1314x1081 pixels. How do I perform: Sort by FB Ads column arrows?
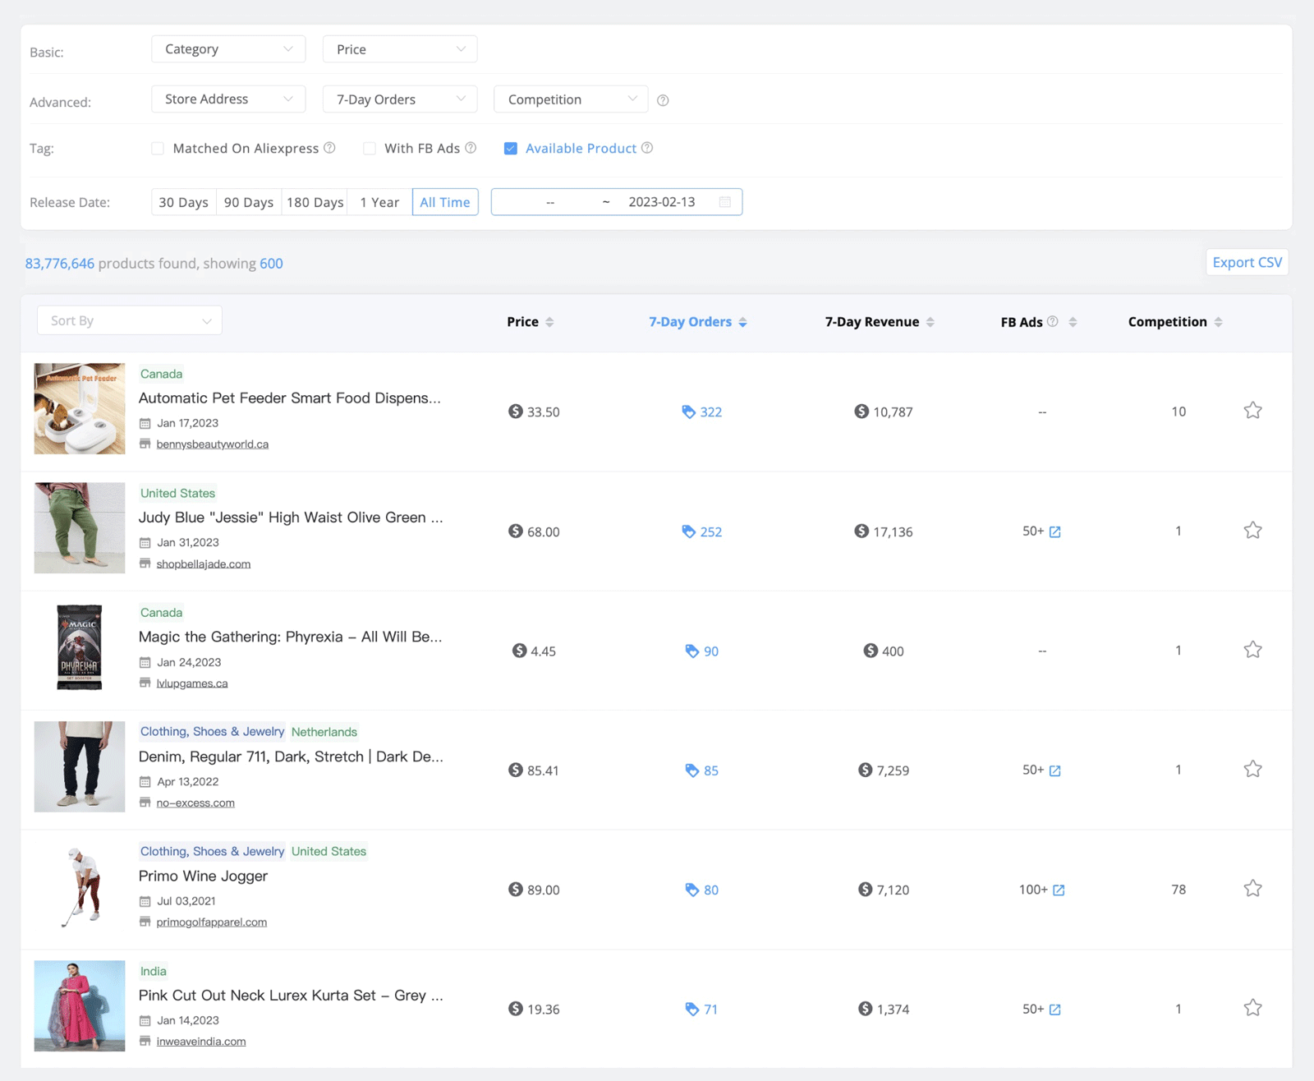click(x=1073, y=322)
